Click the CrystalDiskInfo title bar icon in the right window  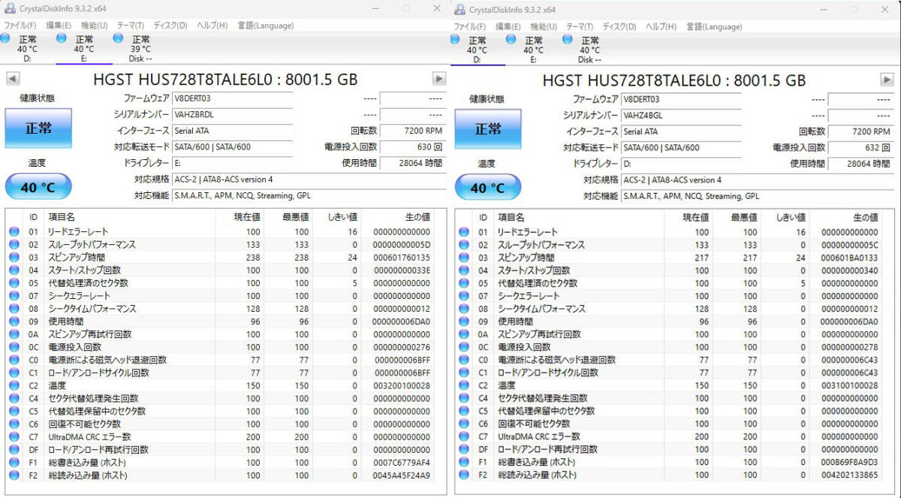(x=458, y=9)
